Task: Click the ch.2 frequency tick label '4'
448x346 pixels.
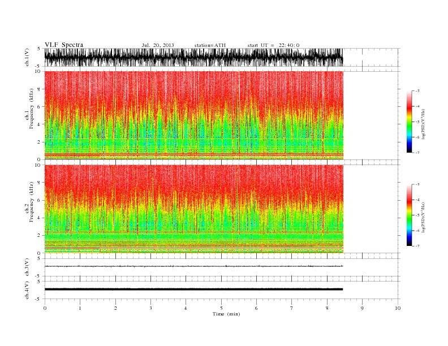Action: tap(39, 218)
